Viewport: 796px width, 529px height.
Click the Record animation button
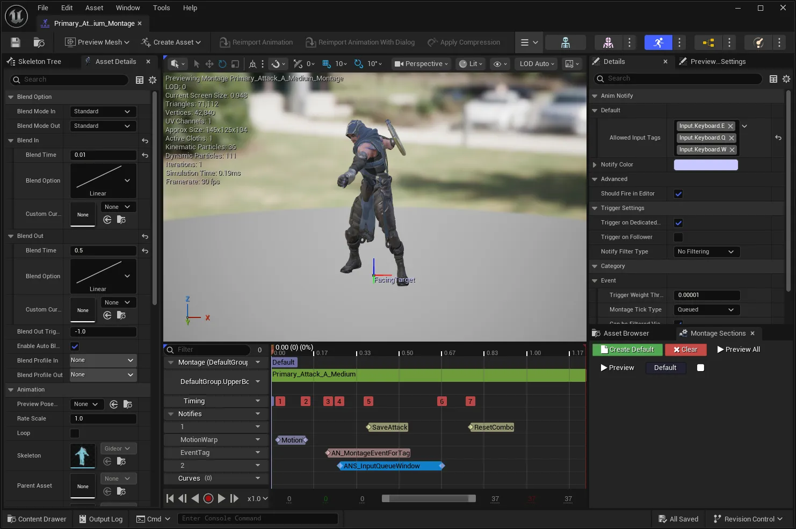208,498
